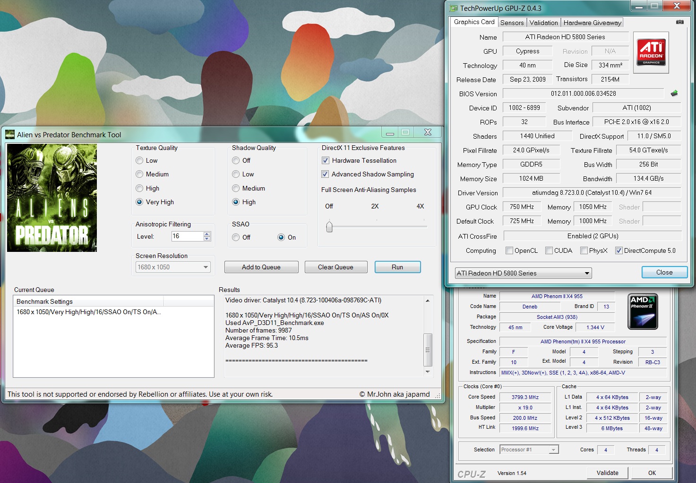
Task: Click the CPU-Z Instructions field
Action: pyautogui.click(x=583, y=373)
